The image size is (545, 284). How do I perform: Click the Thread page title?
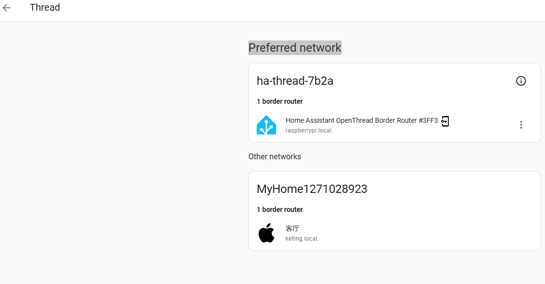tap(45, 8)
